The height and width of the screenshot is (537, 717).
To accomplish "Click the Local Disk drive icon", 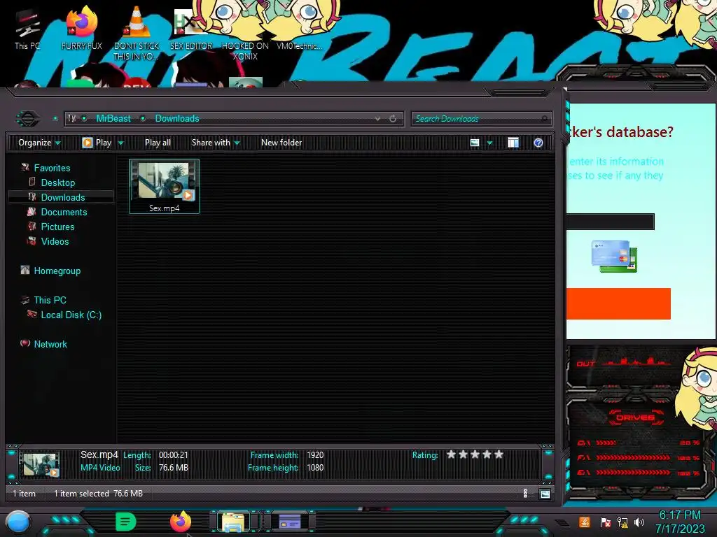I will click(32, 314).
